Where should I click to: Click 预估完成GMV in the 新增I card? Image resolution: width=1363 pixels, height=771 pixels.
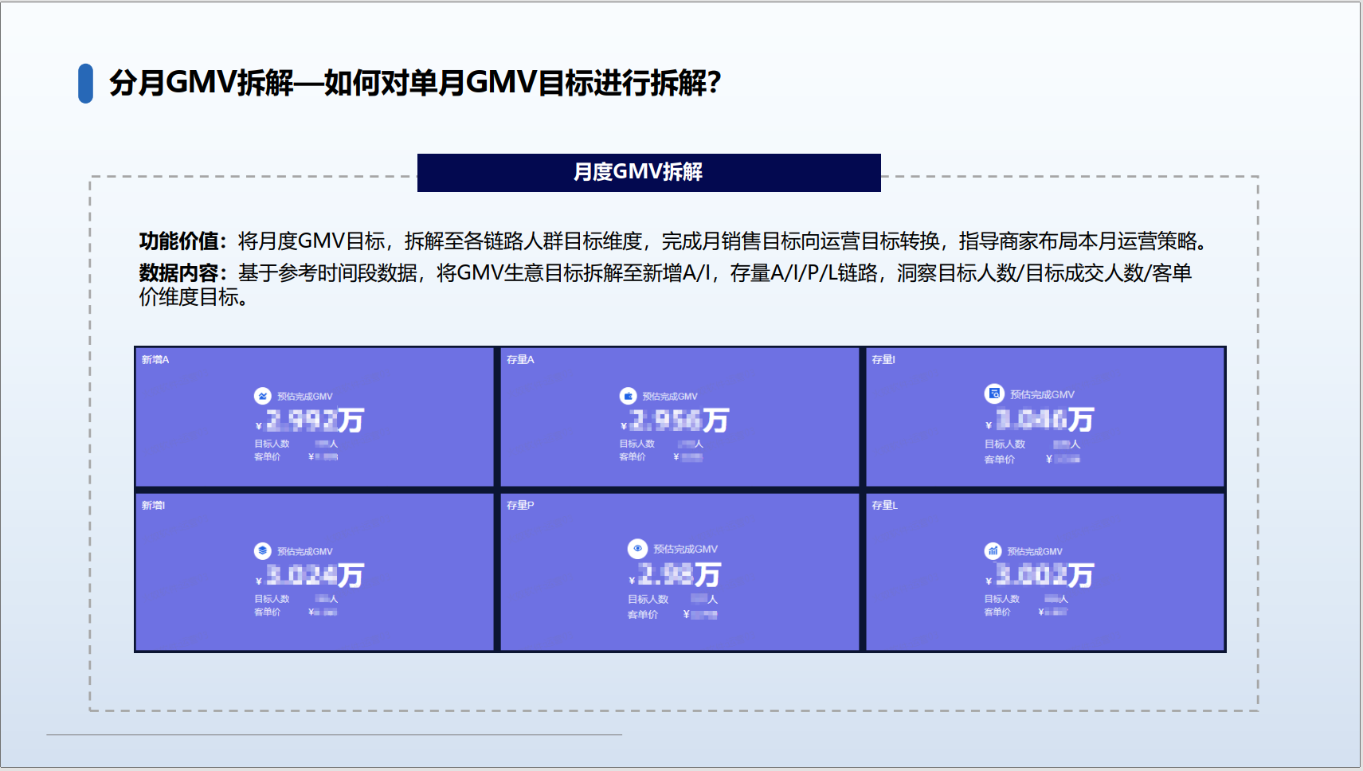coord(305,552)
